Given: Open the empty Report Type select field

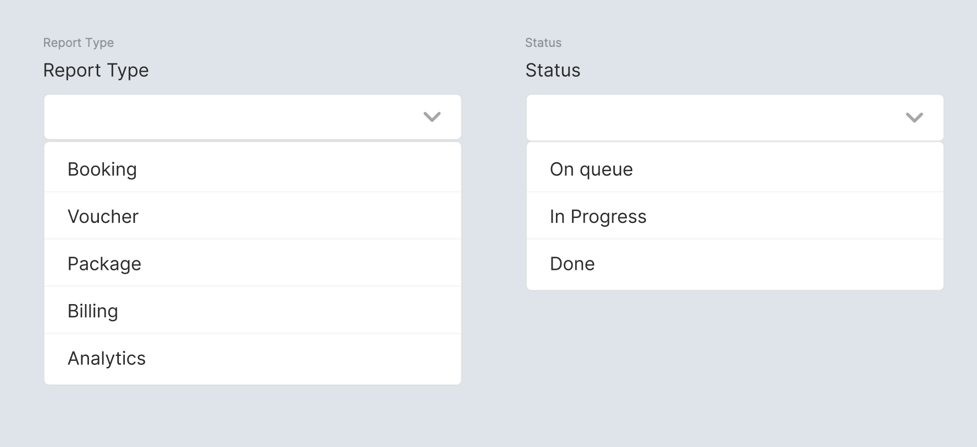Looking at the screenshot, I should point(232,117).
